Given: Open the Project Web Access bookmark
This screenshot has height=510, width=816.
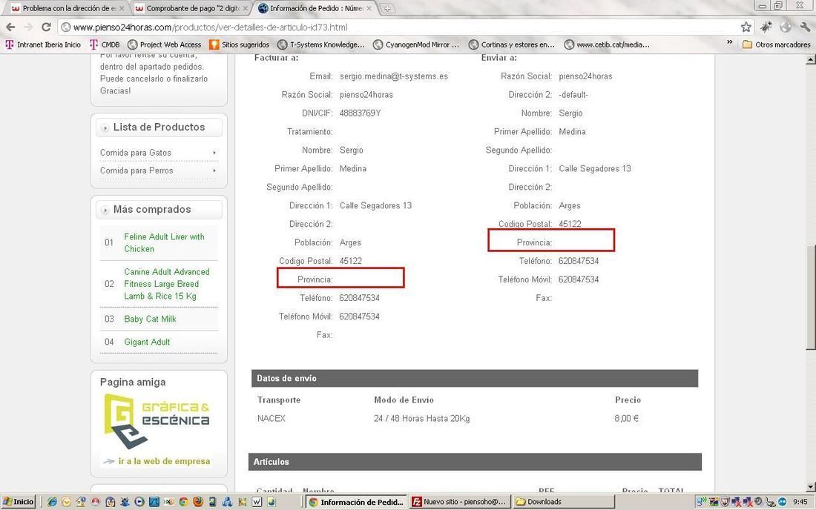Looking at the screenshot, I should point(165,44).
